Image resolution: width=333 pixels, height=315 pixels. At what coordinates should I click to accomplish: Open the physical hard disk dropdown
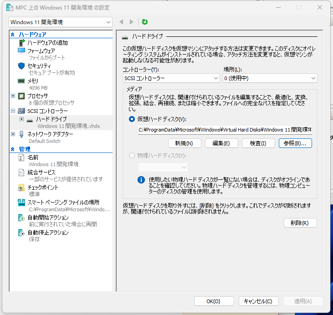pos(163,168)
